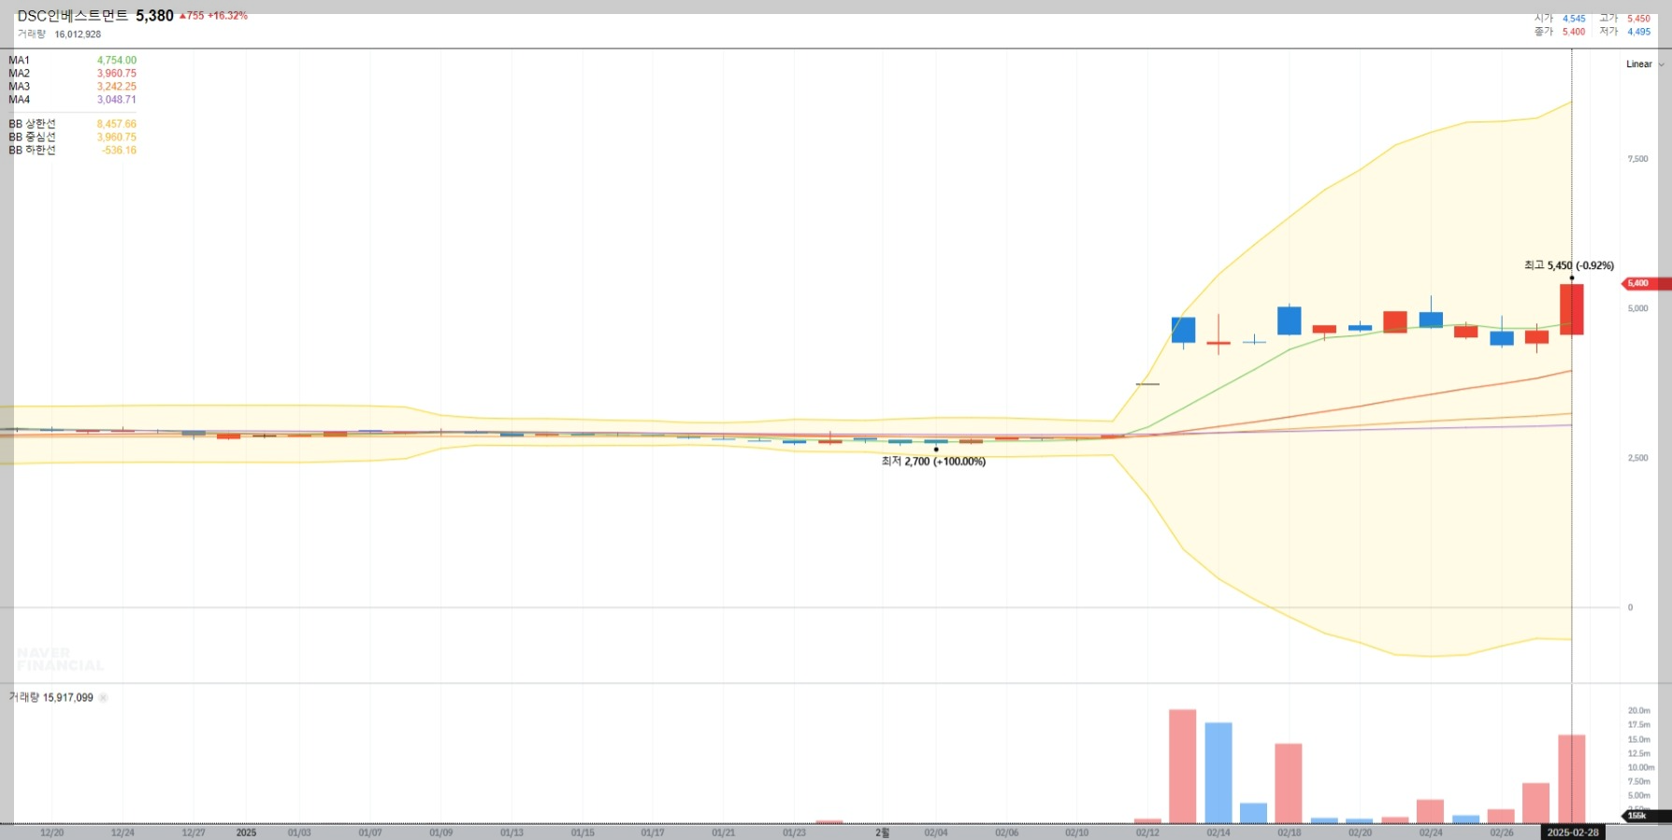Click the header 거래량 16,012,928 value
This screenshot has height=840, width=1672.
coord(78,35)
